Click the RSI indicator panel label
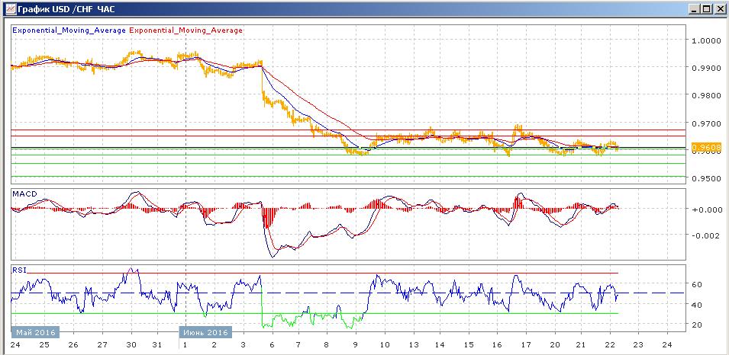The image size is (729, 355). point(20,269)
